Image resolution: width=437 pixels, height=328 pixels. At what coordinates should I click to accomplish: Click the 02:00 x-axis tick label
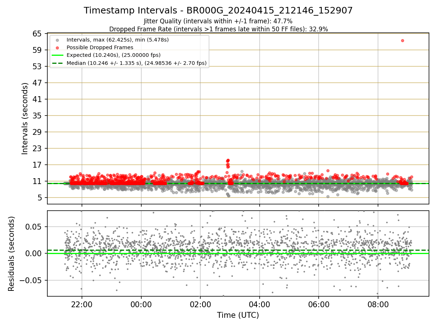click(200, 304)
